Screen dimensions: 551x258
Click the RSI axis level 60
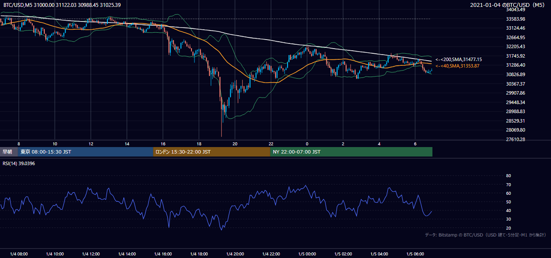[x=508, y=193]
